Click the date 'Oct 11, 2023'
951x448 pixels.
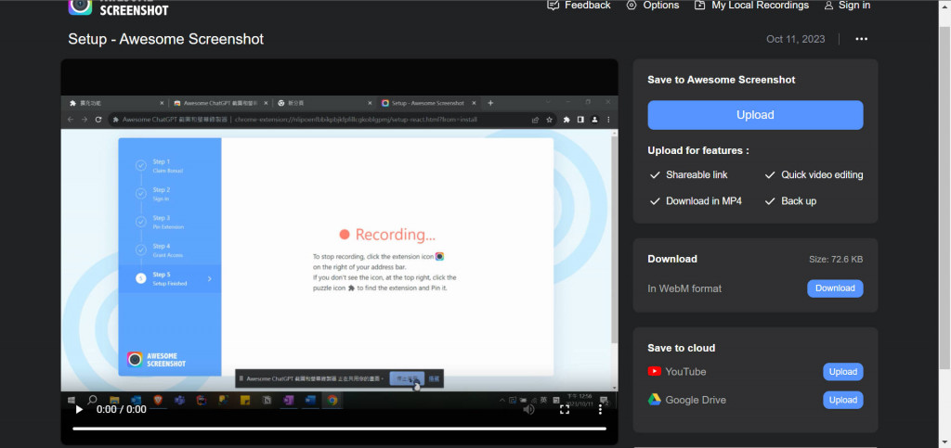click(x=795, y=39)
